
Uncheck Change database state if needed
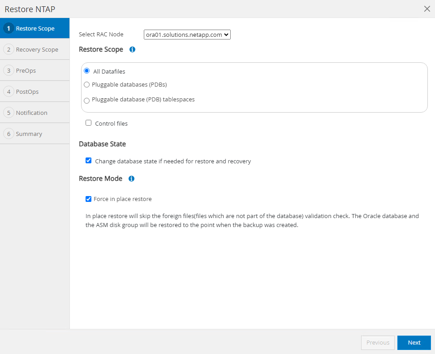[x=89, y=161]
